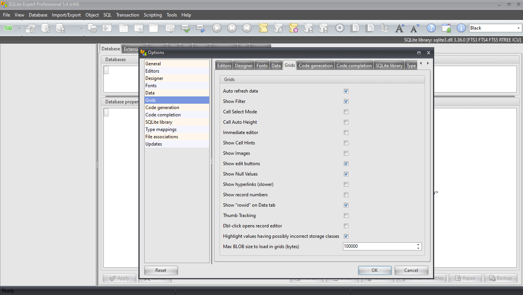Click the green EXIT toolbar icon
The height and width of the screenshot is (295, 523).
point(8,28)
